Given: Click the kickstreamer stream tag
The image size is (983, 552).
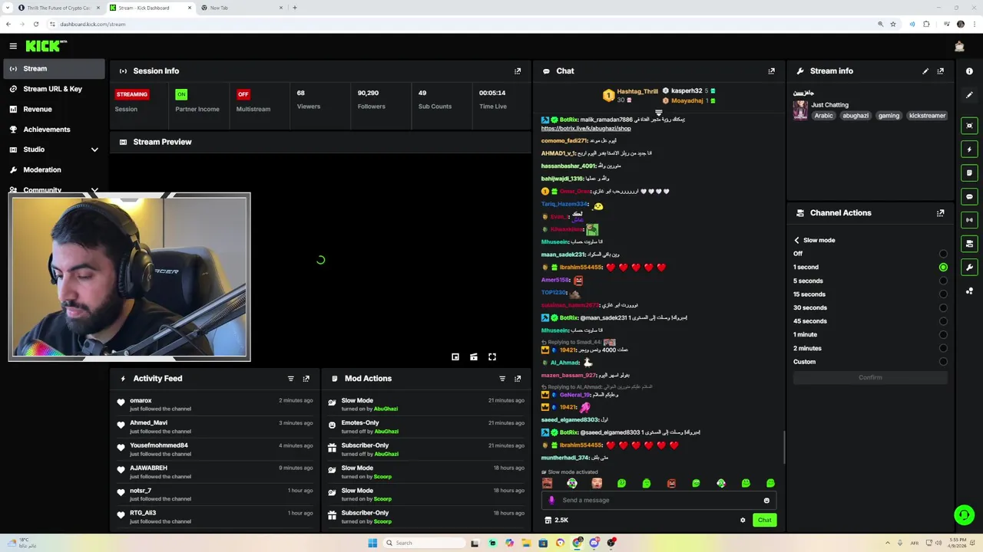Looking at the screenshot, I should click(927, 116).
